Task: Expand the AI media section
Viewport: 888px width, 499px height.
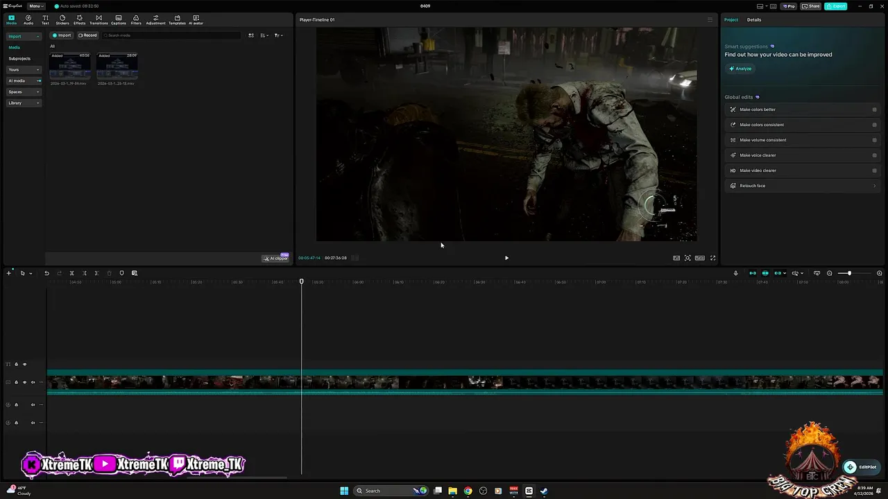Action: click(24, 80)
